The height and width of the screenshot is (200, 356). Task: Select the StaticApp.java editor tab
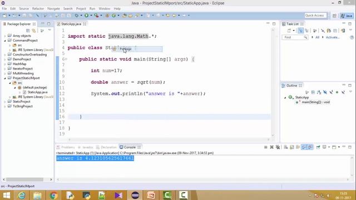pyautogui.click(x=71, y=24)
